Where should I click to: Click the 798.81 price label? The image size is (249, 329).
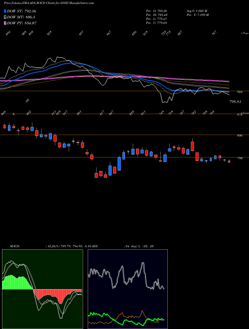click(236, 102)
